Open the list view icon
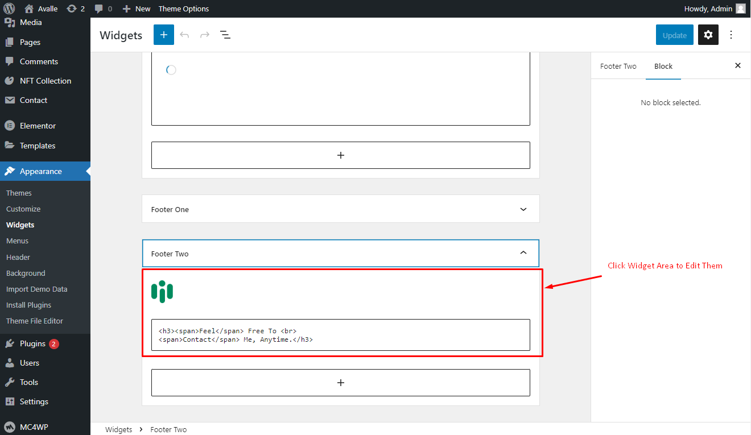 tap(225, 35)
